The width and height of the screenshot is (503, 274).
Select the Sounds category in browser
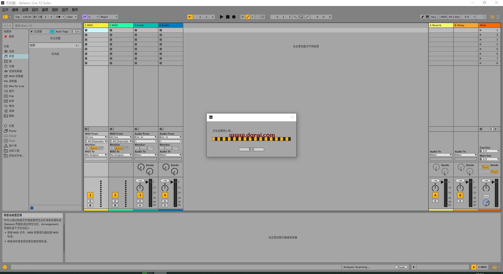point(16,56)
